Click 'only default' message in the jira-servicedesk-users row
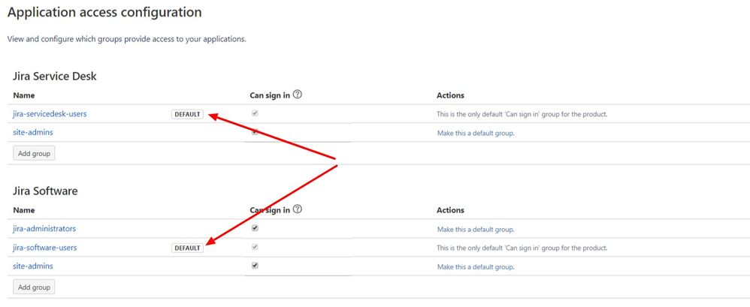The width and height of the screenshot is (750, 307). 522,115
